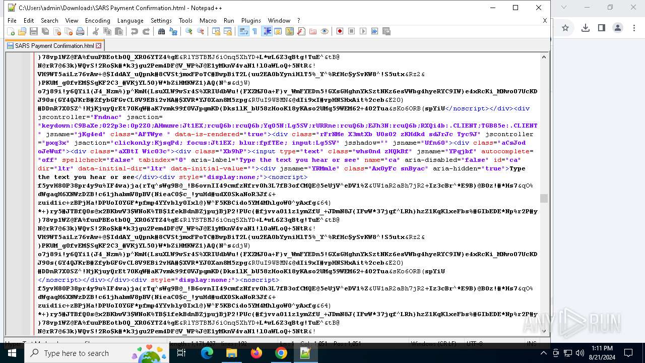
Task: Toggle word wrap toolbar button
Action: pos(243,31)
